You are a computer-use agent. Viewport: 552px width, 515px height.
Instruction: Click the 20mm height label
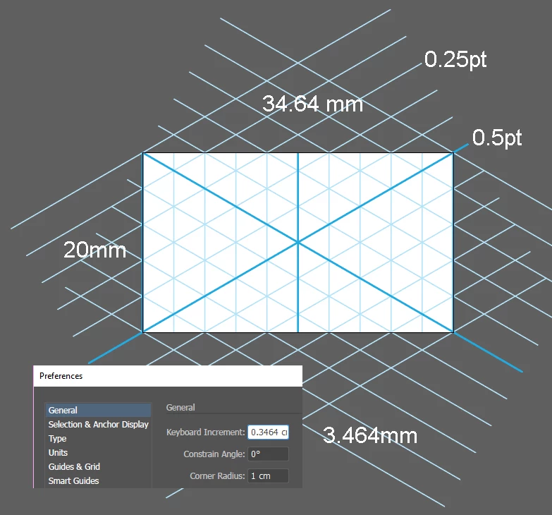tap(94, 250)
